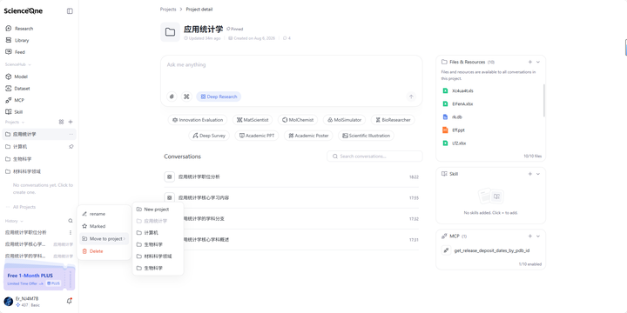Click the Deep Survey chip
Viewport: 627px width, 313px height.
209,136
